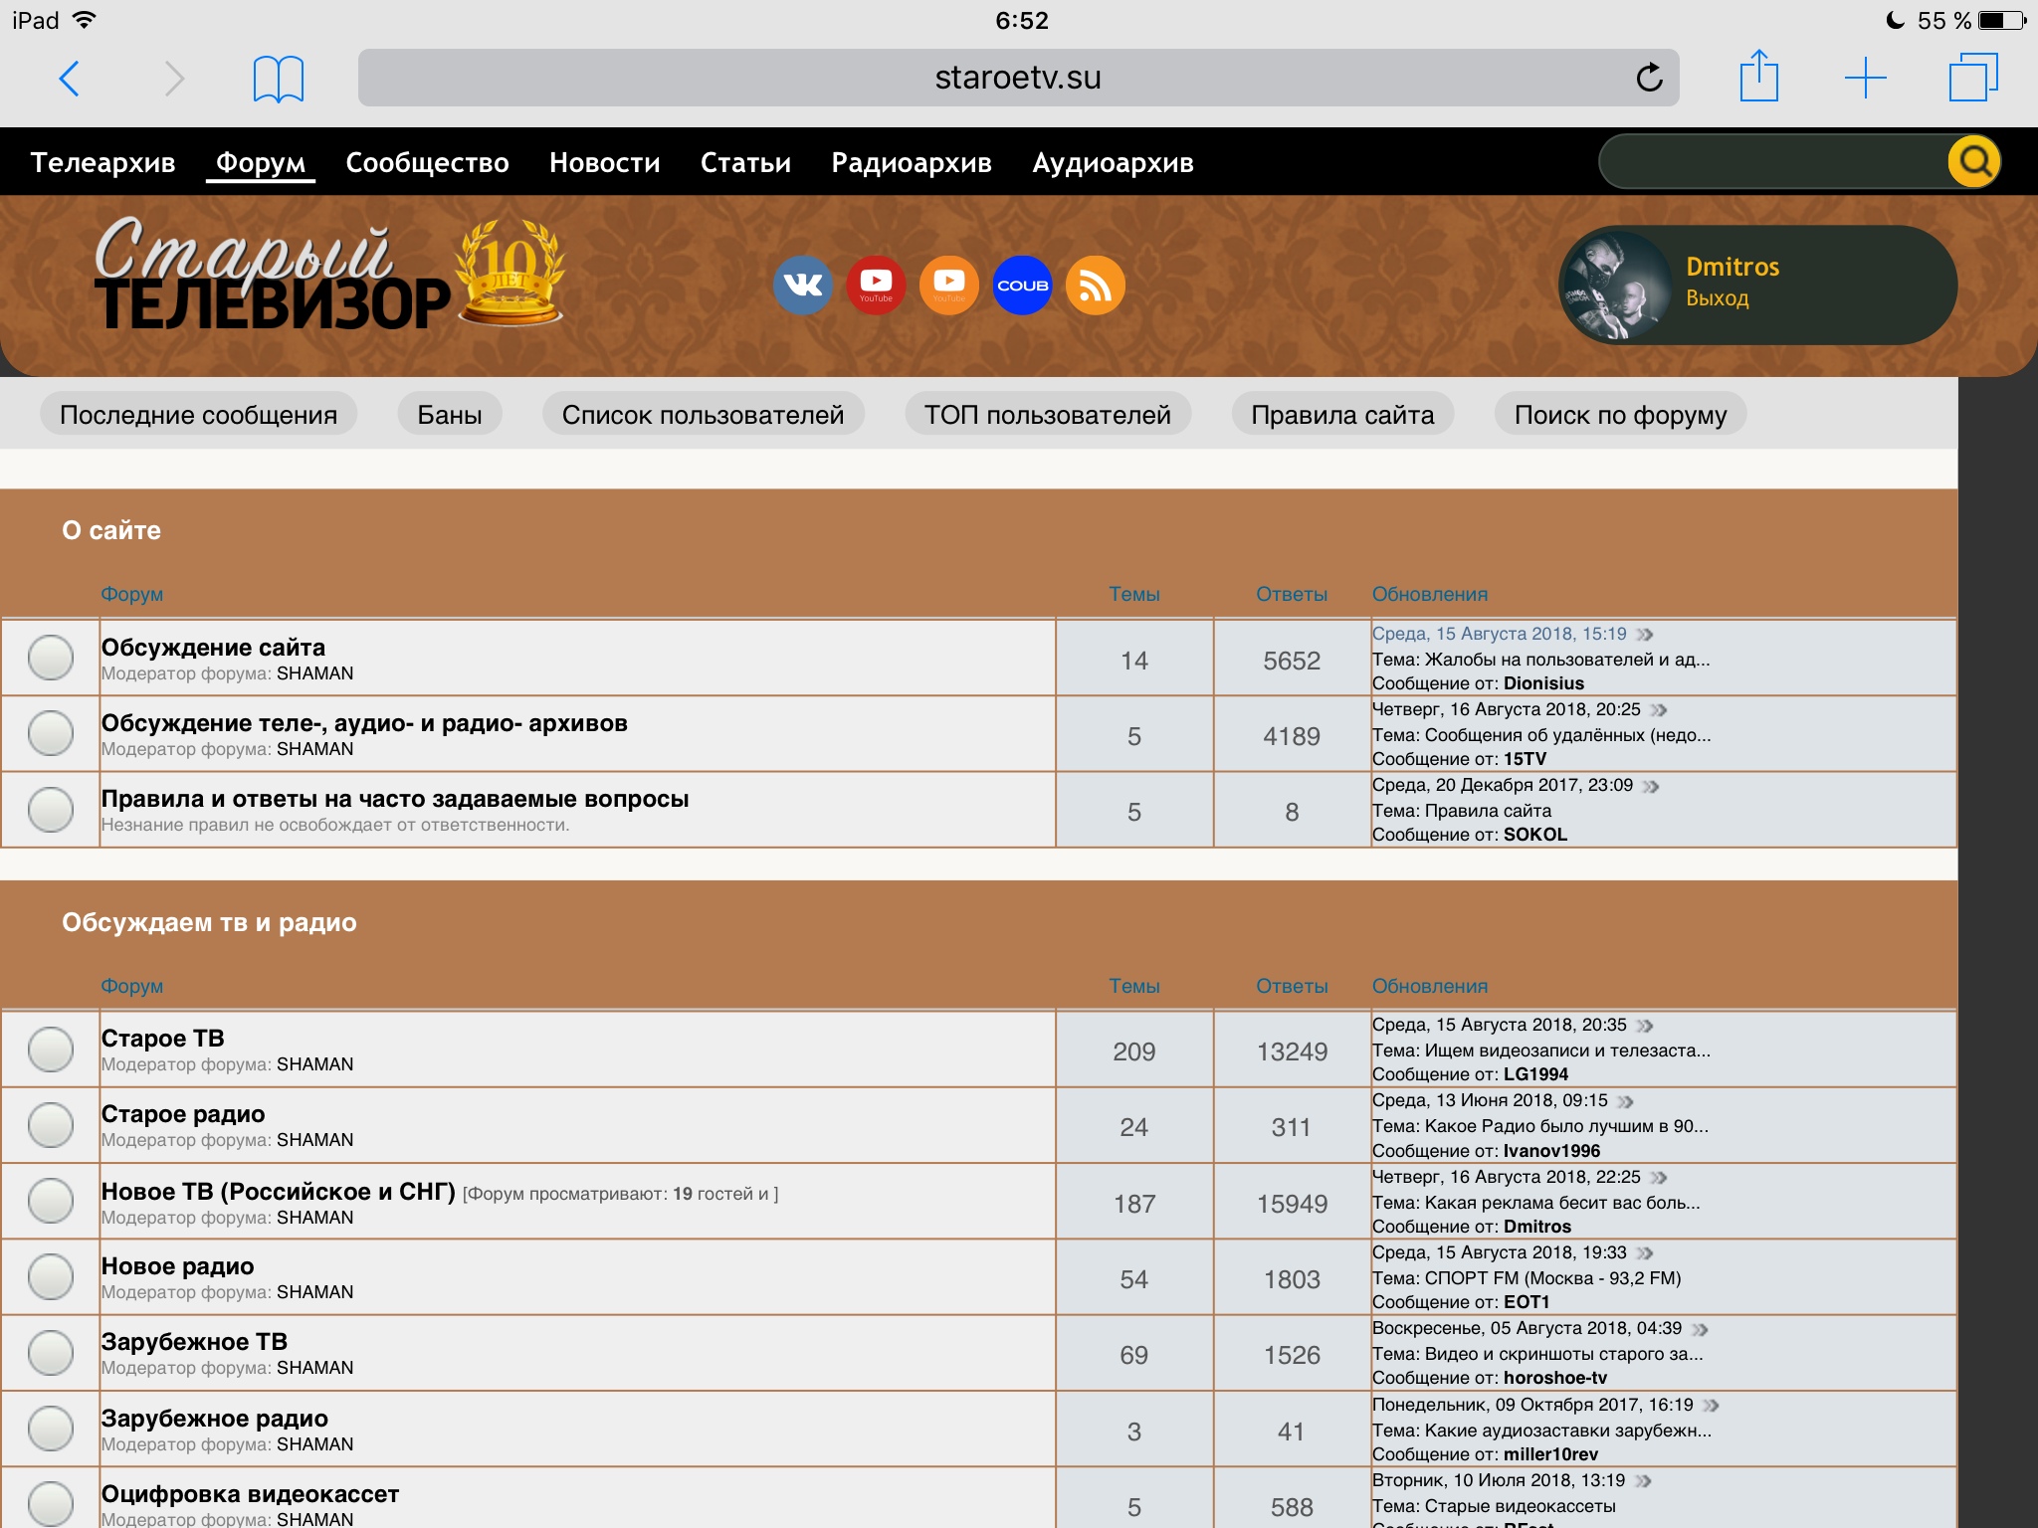Click the VK social network icon
This screenshot has width=2038, height=1528.
point(802,286)
